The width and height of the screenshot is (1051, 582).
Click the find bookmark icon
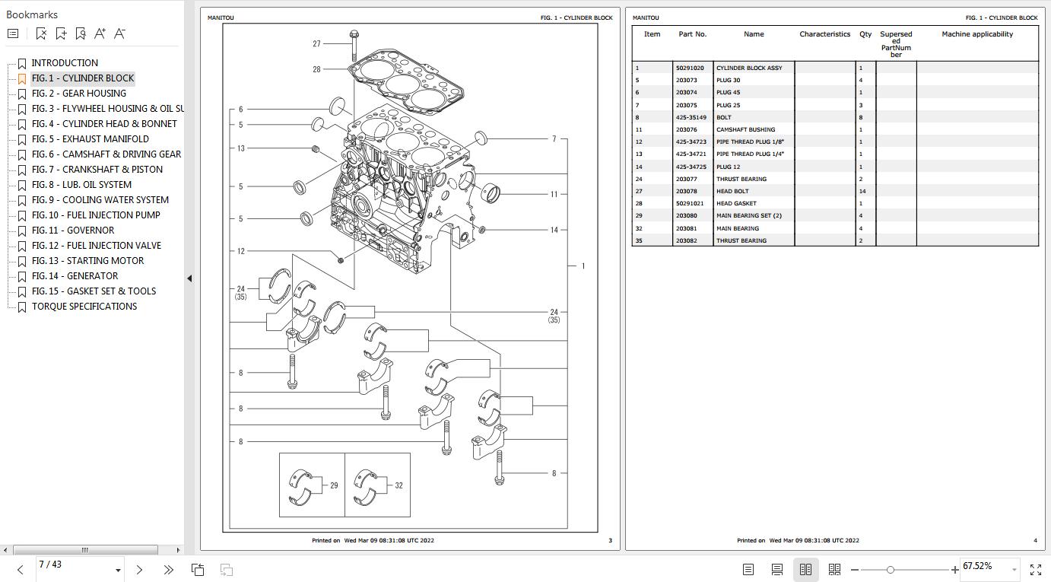click(81, 33)
